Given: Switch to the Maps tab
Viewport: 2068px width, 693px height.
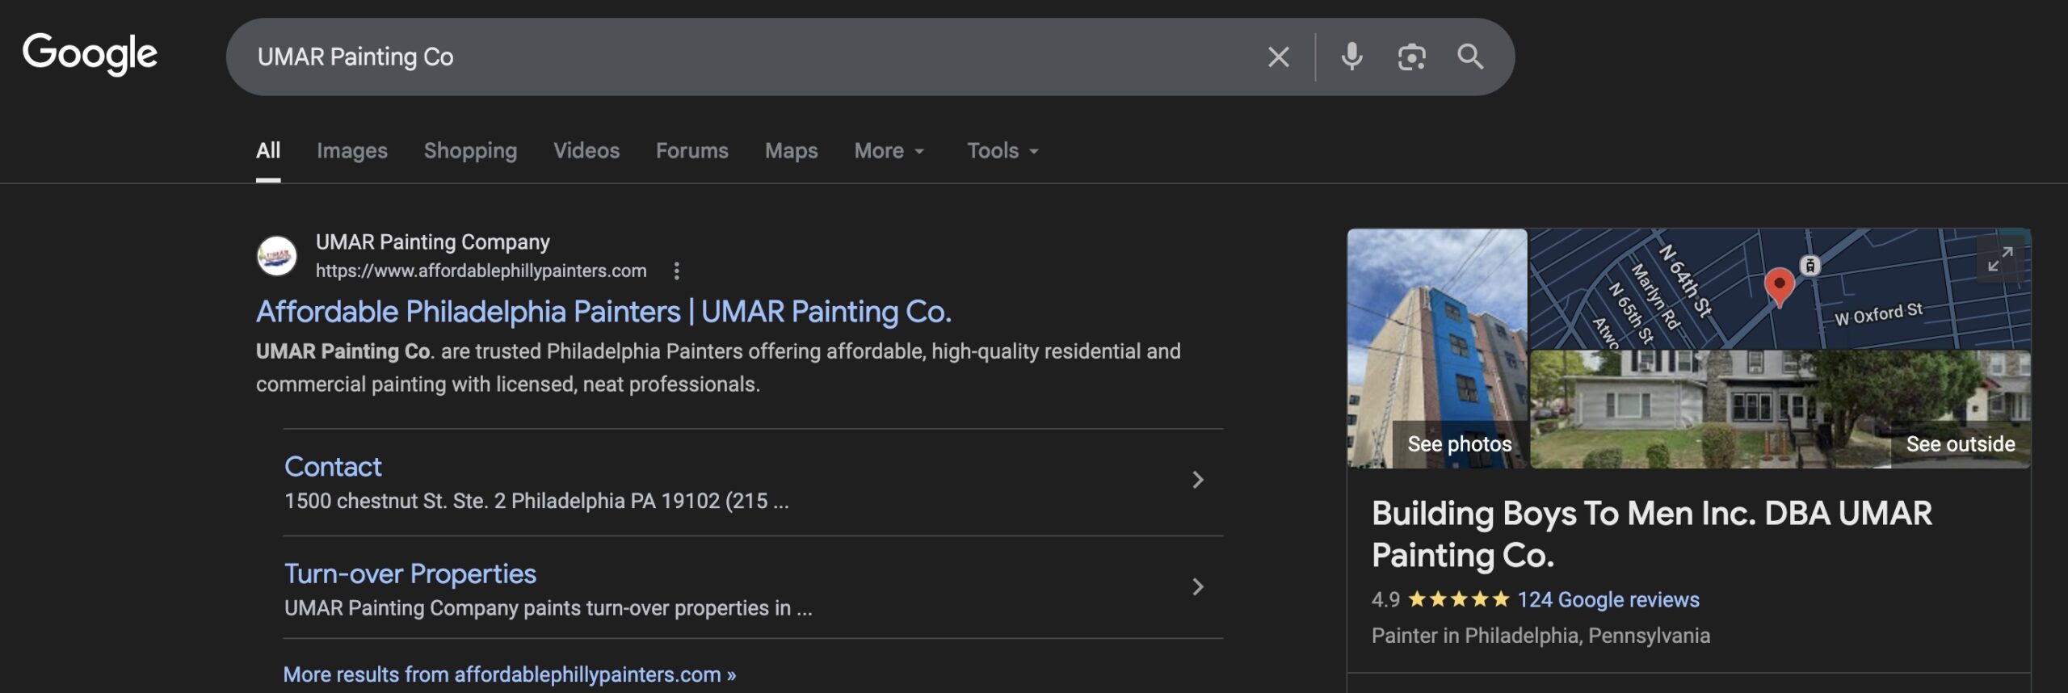Looking at the screenshot, I should tap(791, 151).
